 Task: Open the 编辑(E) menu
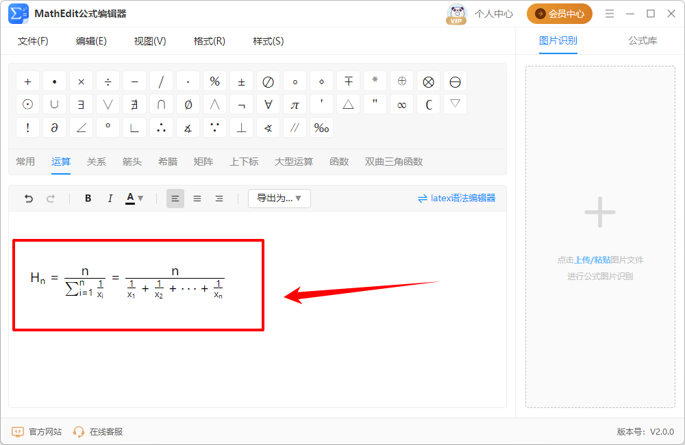coord(91,41)
